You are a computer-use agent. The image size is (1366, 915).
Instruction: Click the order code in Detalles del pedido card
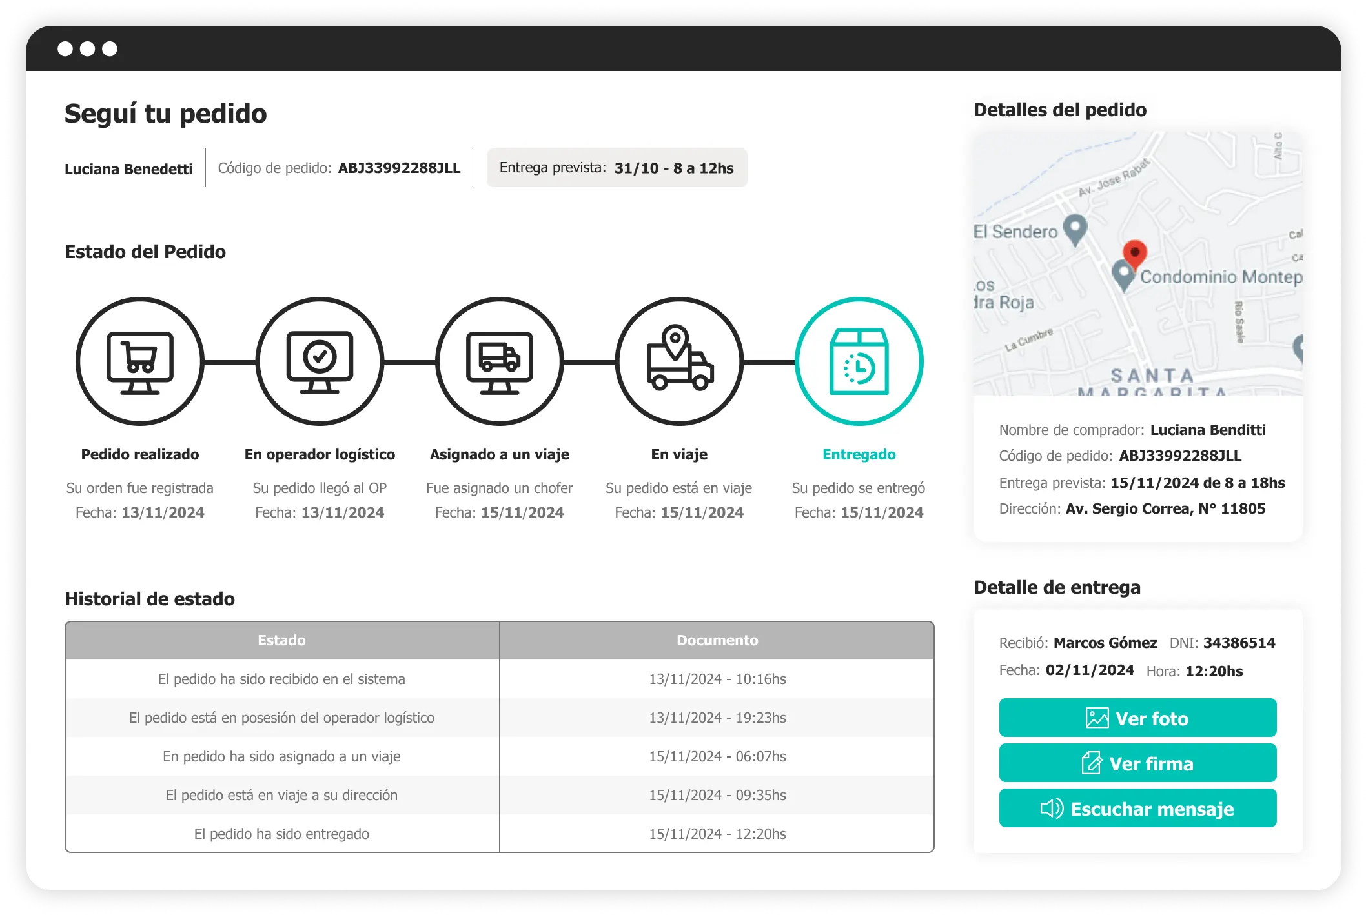tap(1180, 456)
